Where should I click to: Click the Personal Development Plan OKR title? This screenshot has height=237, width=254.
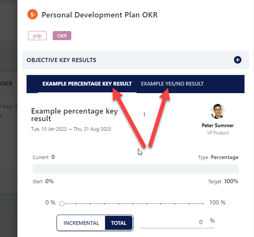100,15
